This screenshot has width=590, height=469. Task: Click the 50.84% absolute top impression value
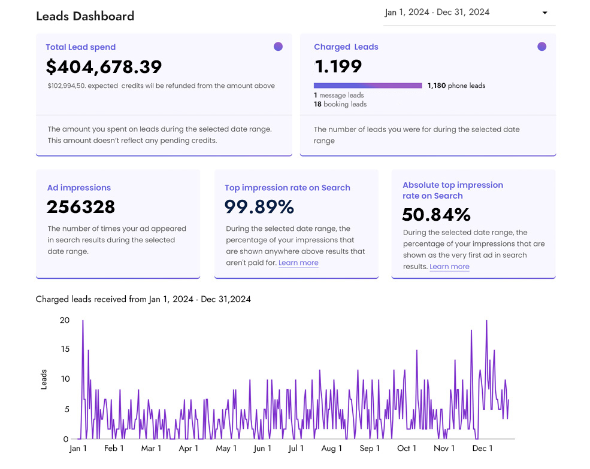pyautogui.click(x=437, y=214)
